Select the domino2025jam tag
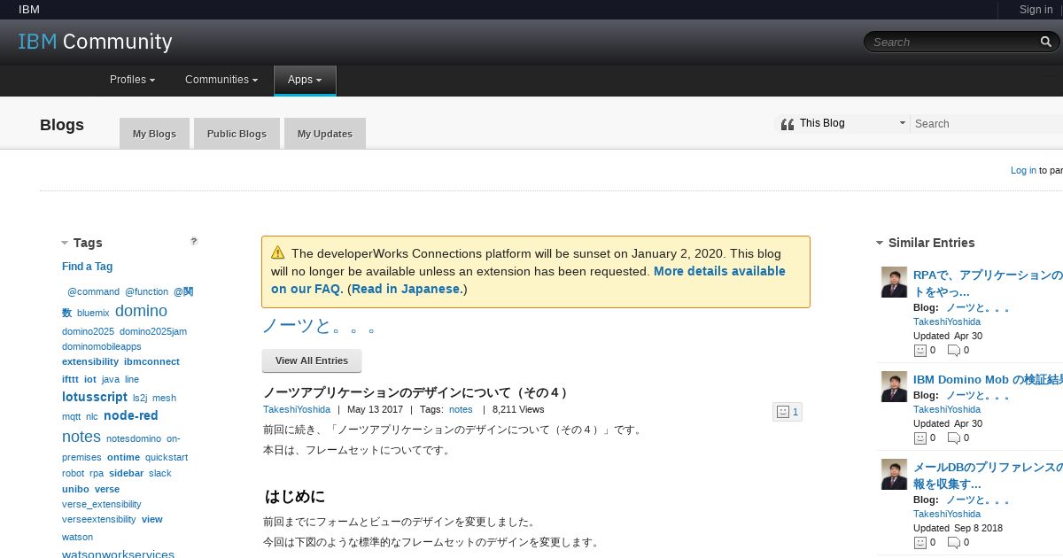Viewport: 1063px width, 558px height. point(153,331)
